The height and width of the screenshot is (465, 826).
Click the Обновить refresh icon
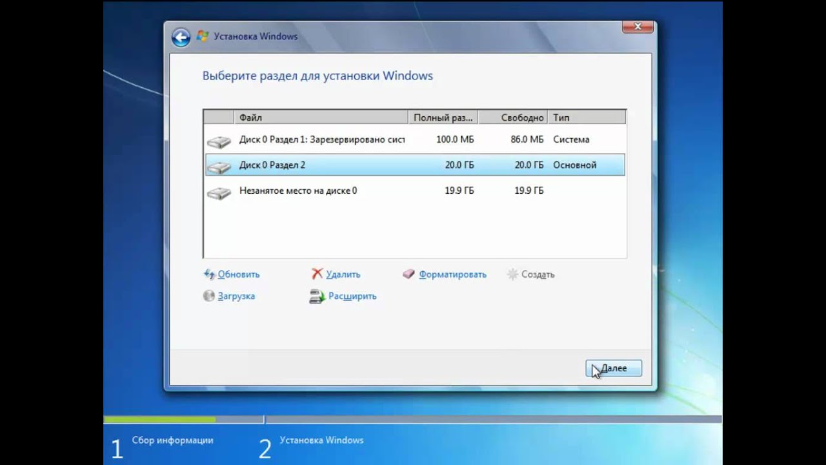pos(209,274)
